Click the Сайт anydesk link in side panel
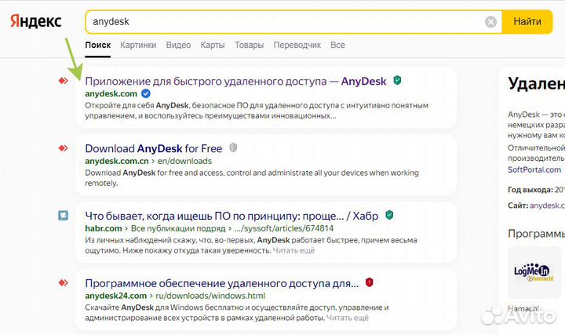Screen dimensions: 565x335 point(547,206)
